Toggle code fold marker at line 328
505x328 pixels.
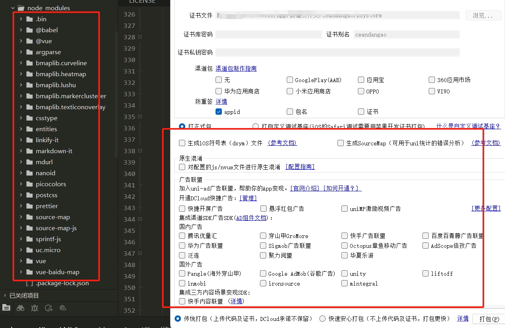click(140, 37)
